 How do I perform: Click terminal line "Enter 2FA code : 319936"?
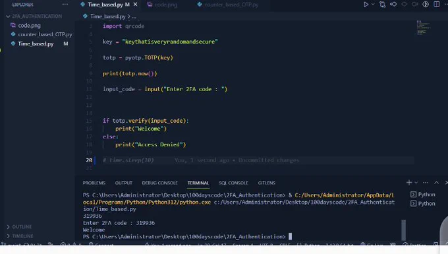(119, 223)
